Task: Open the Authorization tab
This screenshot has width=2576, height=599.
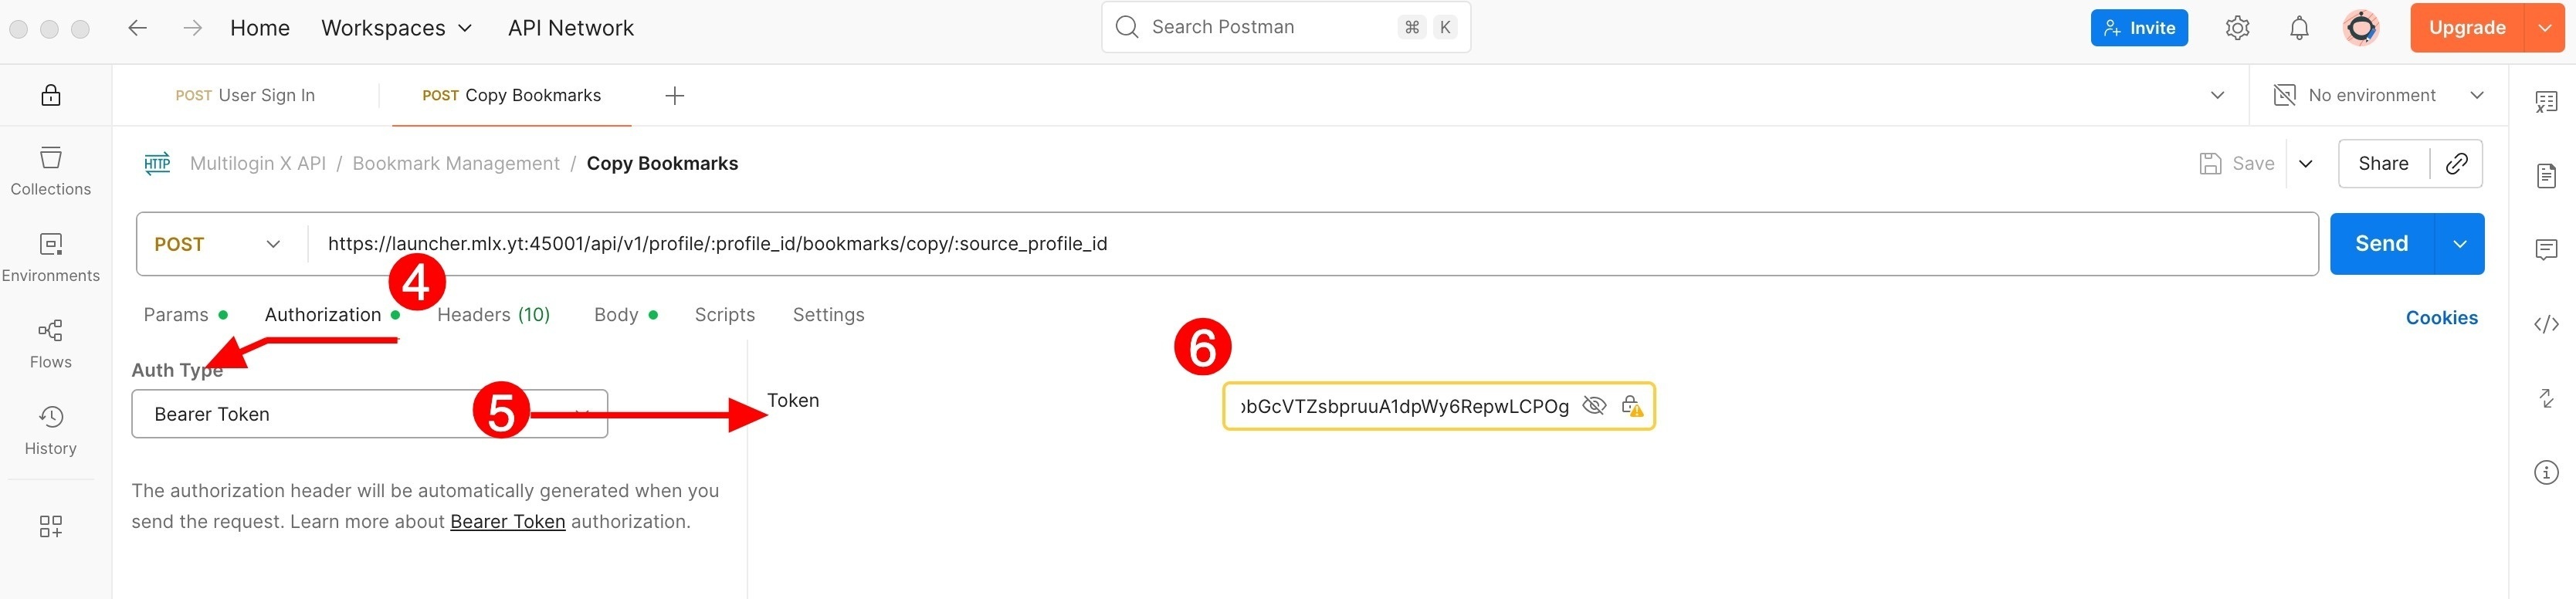Action: 331,315
